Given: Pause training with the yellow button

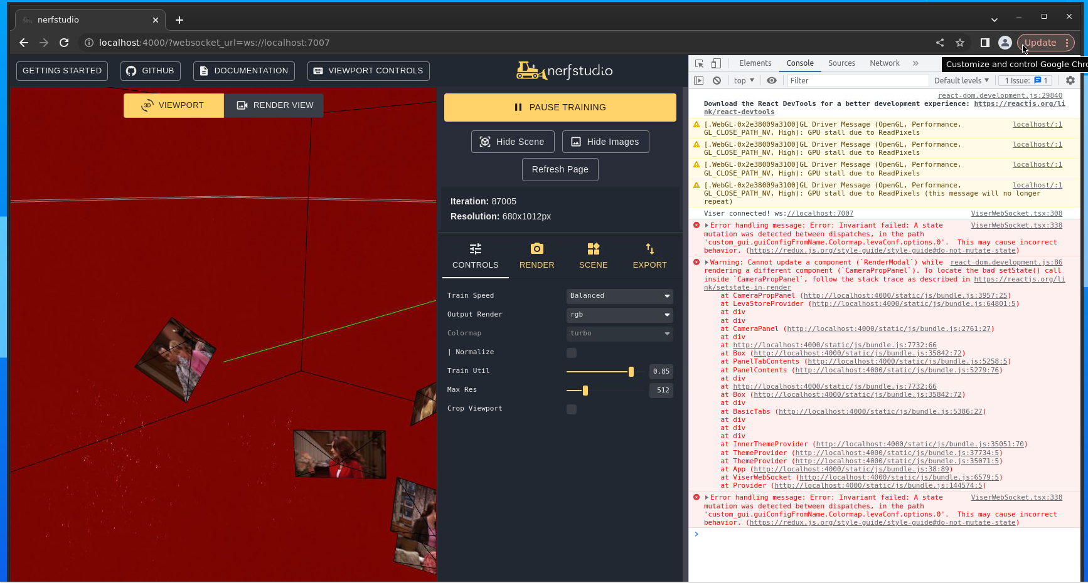Looking at the screenshot, I should coord(560,107).
